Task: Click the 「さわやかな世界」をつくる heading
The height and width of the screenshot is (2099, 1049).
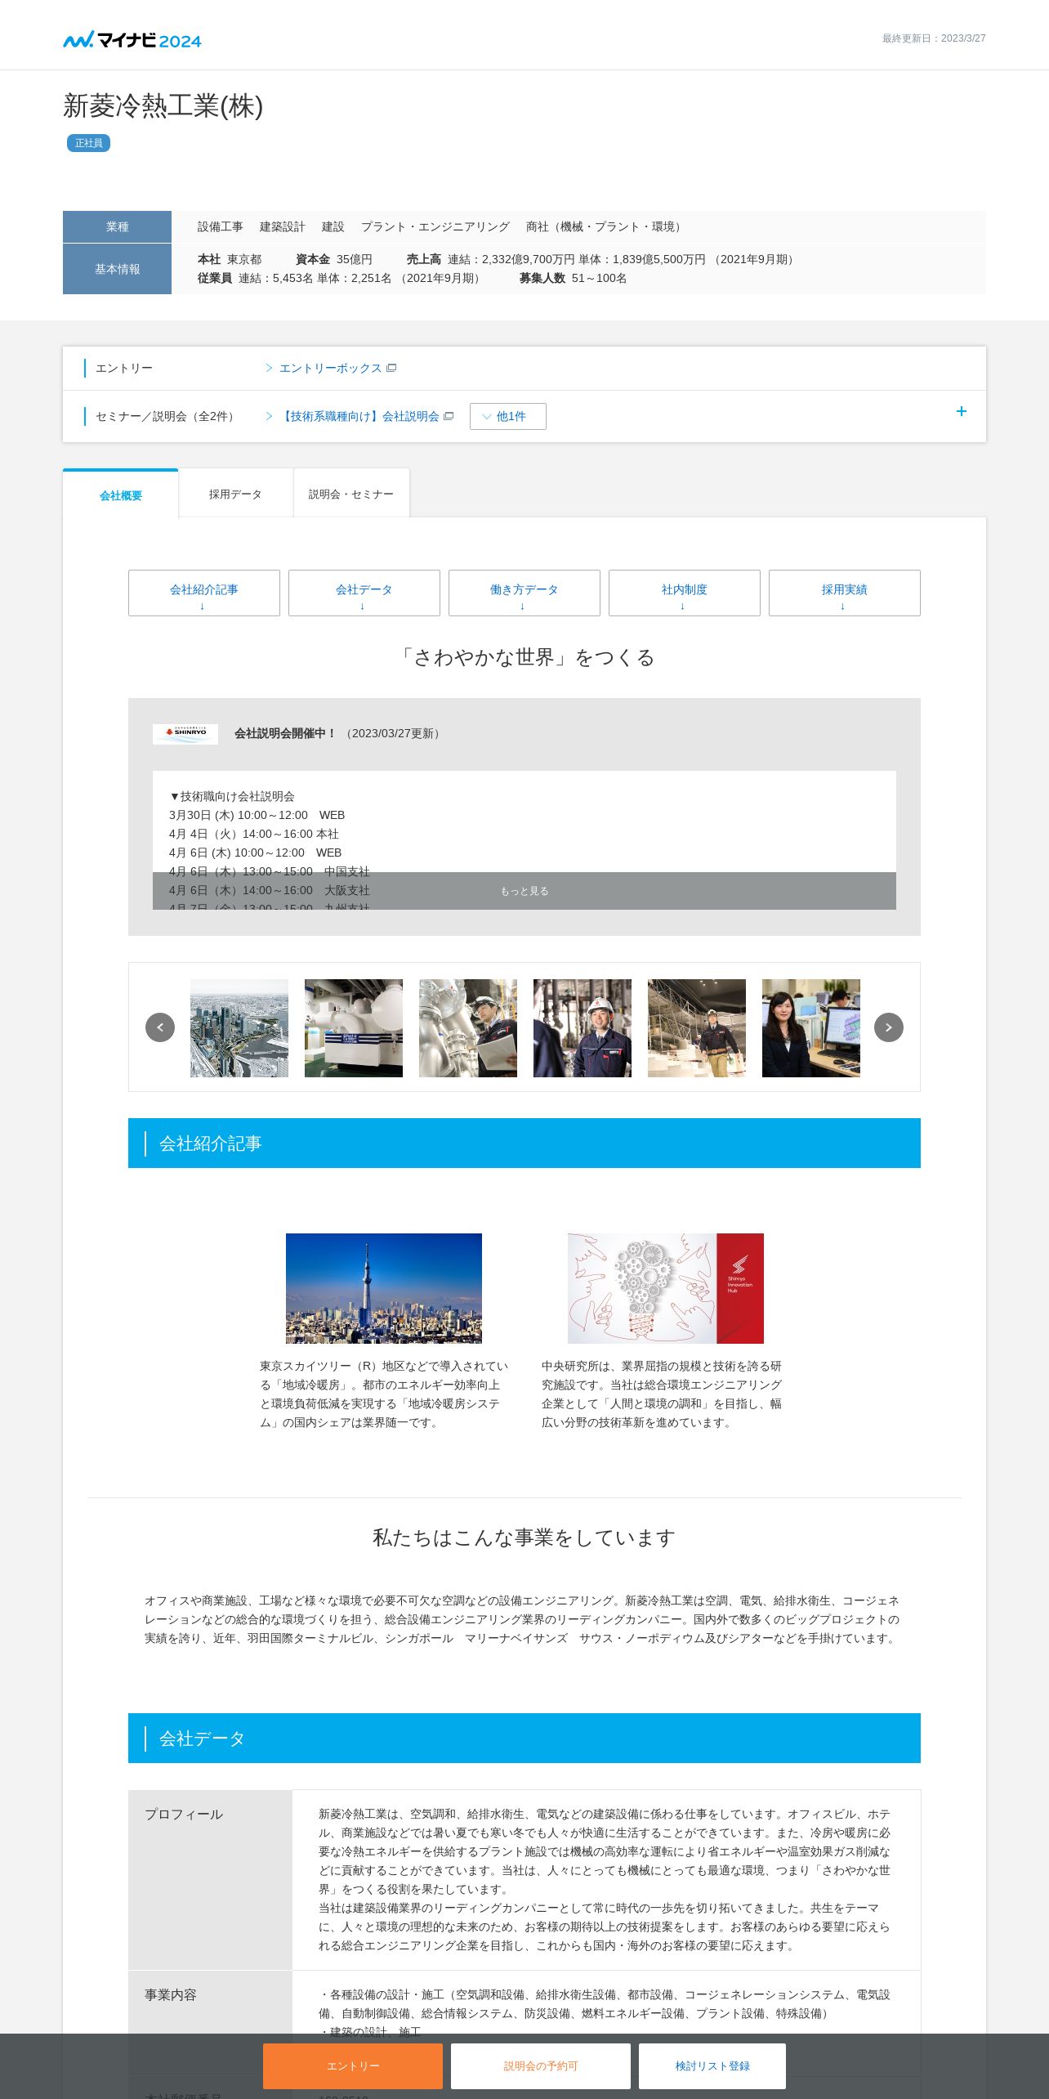Action: click(524, 657)
